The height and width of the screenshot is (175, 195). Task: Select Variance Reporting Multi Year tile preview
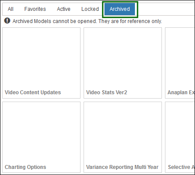(x=123, y=133)
